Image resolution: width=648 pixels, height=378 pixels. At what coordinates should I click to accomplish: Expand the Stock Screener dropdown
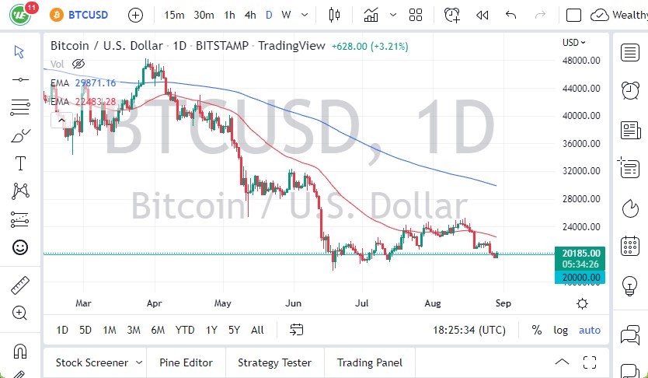[138, 362]
